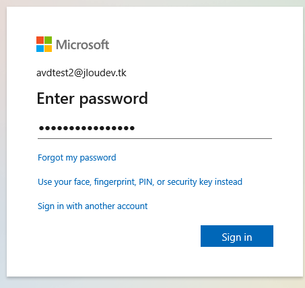
Task: Click the yellow square in Microsoft logo
Action: [x=48, y=48]
